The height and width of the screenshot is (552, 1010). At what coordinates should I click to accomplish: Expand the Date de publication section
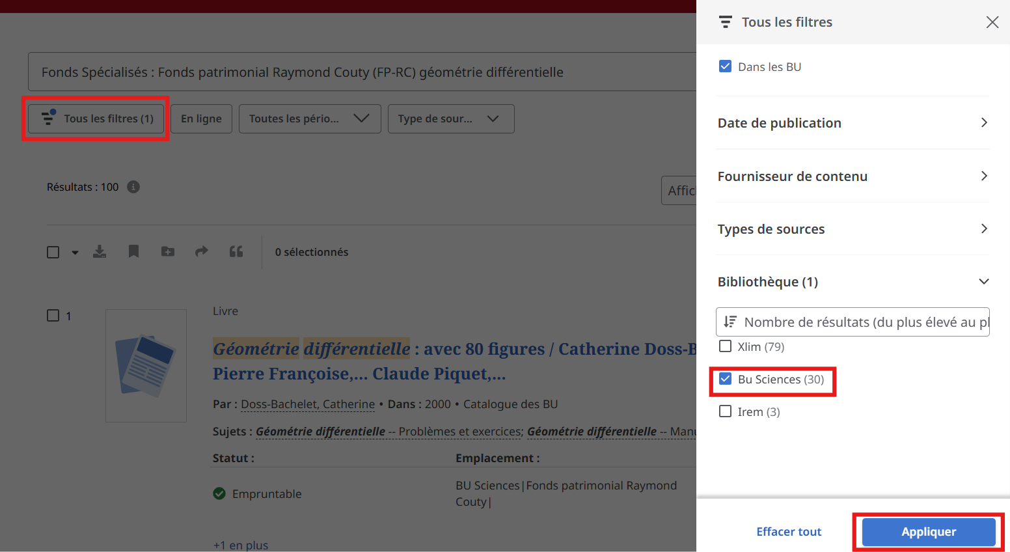coord(853,123)
